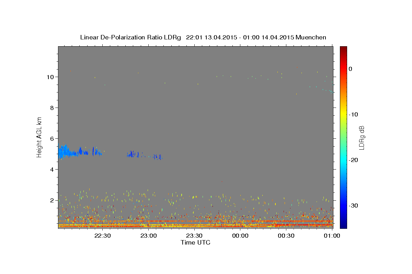Click the 23:00 time tick label
412x274 pixels.
point(149,236)
